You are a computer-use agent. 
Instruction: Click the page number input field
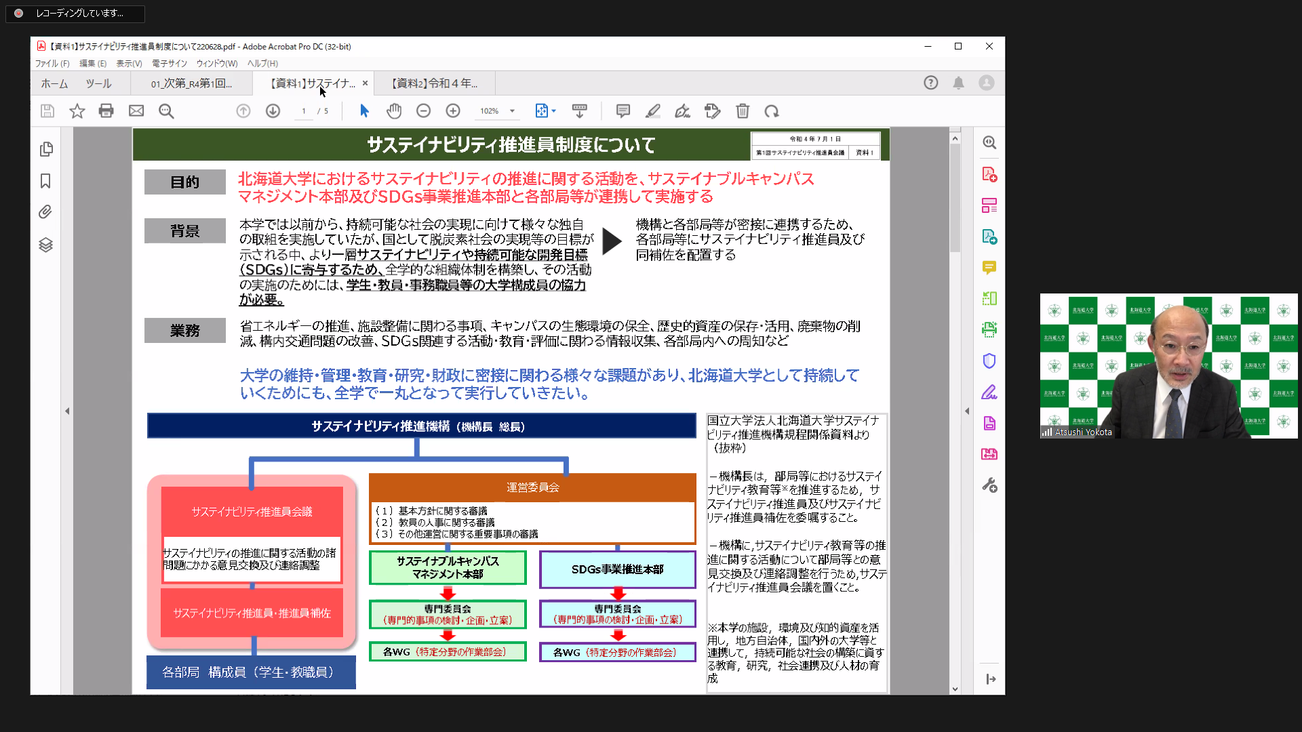point(303,111)
